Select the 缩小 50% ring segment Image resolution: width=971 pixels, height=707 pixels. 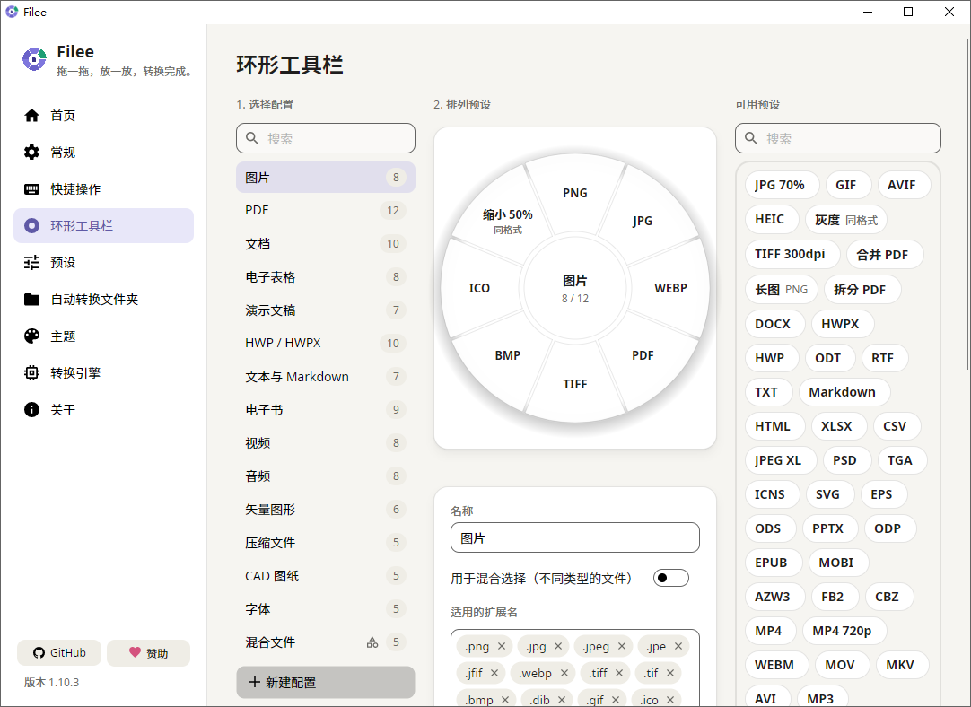(508, 221)
